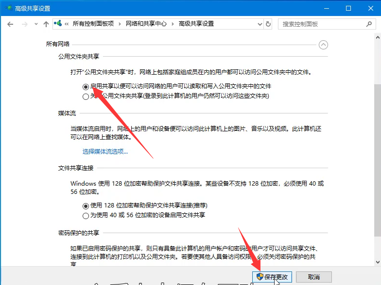Choose 40 或 56 位加密 file sharing option

(x=86, y=215)
